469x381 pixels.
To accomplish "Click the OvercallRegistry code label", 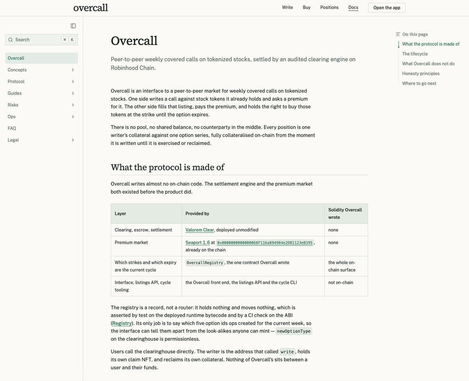I will (x=205, y=263).
